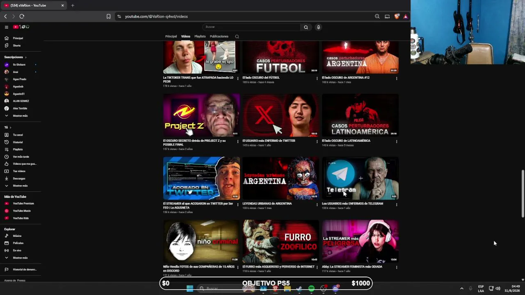Click the zoom magnifier in address bar
525x295 pixels.
coord(377,16)
